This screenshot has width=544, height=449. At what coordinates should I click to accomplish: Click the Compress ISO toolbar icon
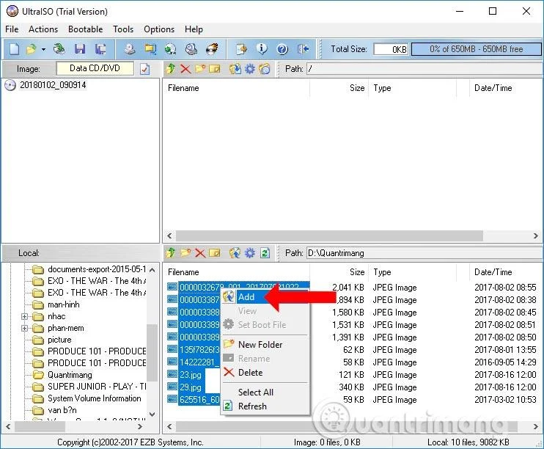pyautogui.click(x=170, y=49)
